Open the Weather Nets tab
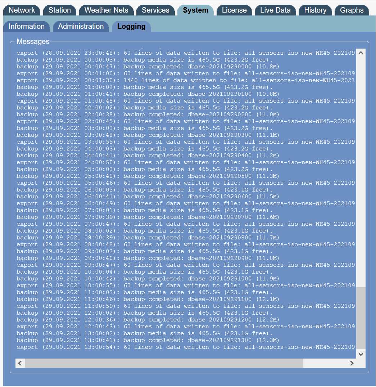The height and width of the screenshot is (387, 376). coord(107,10)
